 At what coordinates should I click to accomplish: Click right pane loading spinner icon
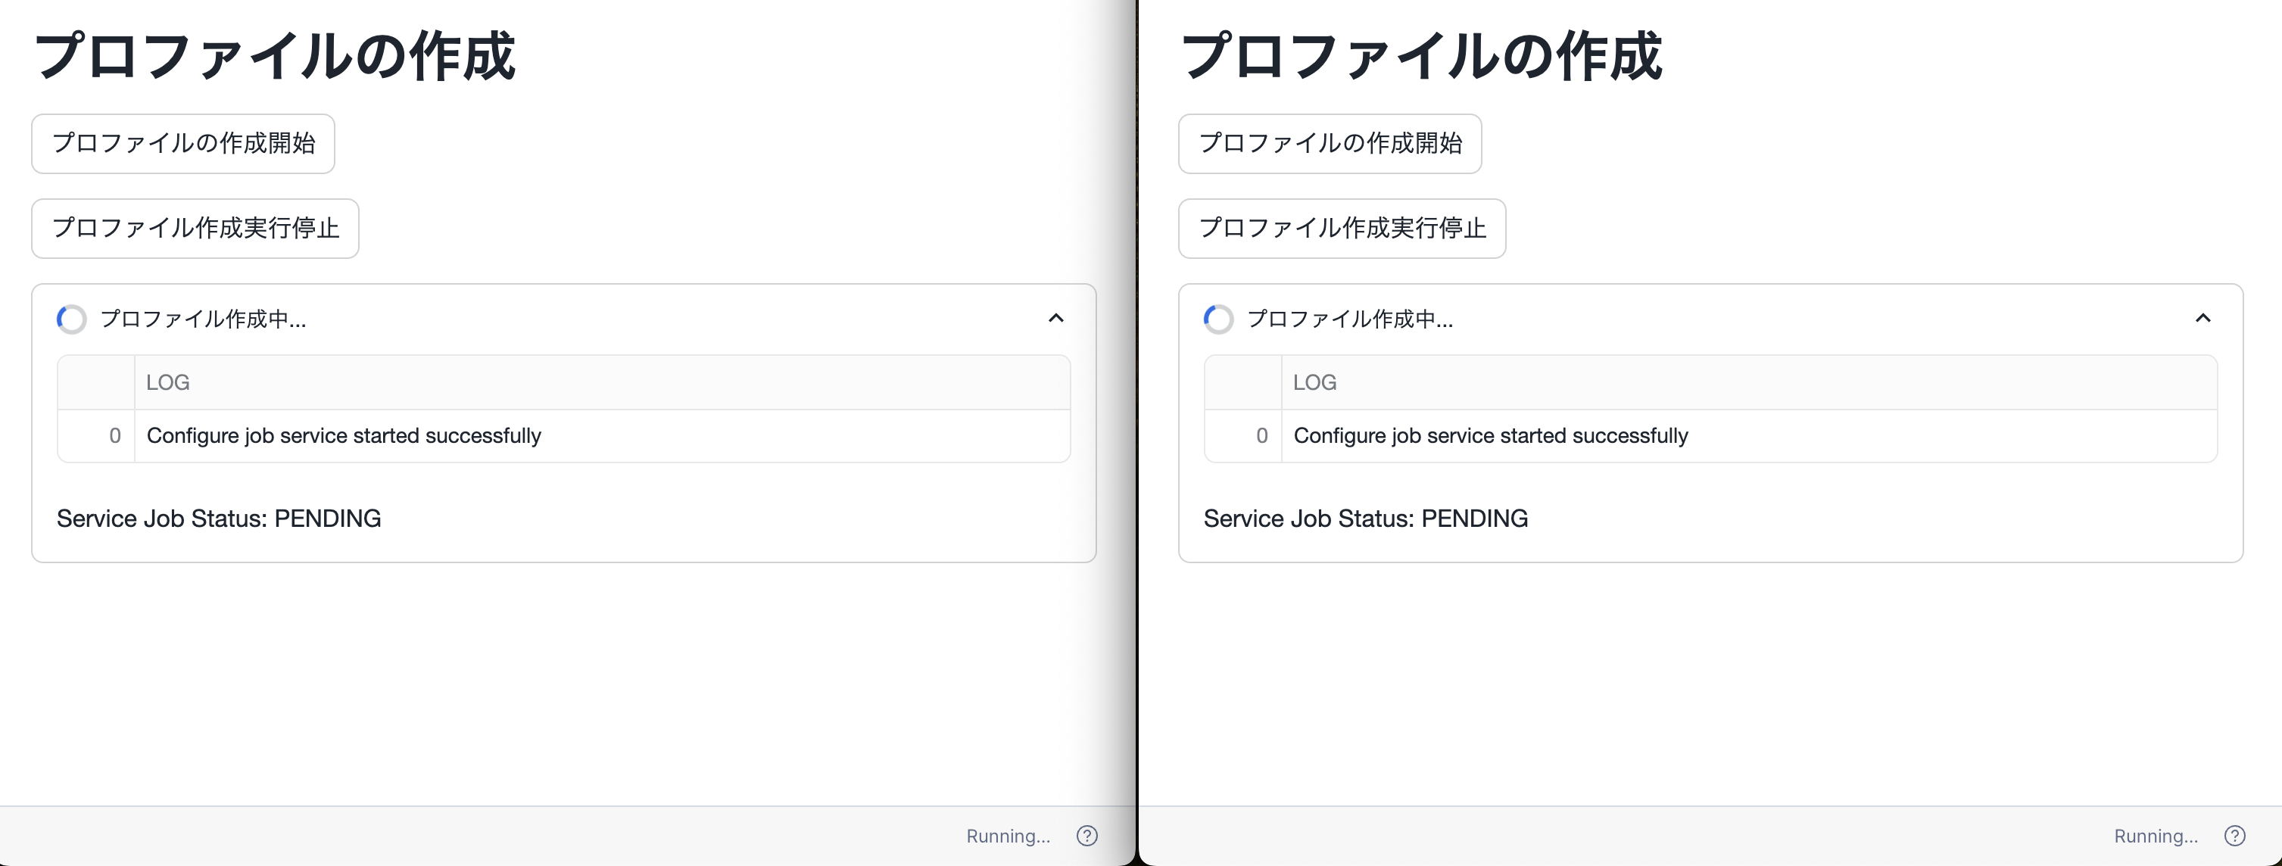pyautogui.click(x=1219, y=319)
